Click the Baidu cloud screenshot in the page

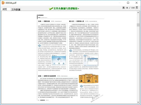click(59, 60)
